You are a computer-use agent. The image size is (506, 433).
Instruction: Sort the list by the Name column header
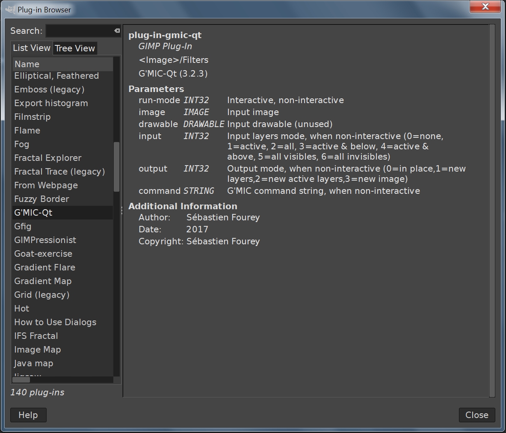(x=63, y=64)
